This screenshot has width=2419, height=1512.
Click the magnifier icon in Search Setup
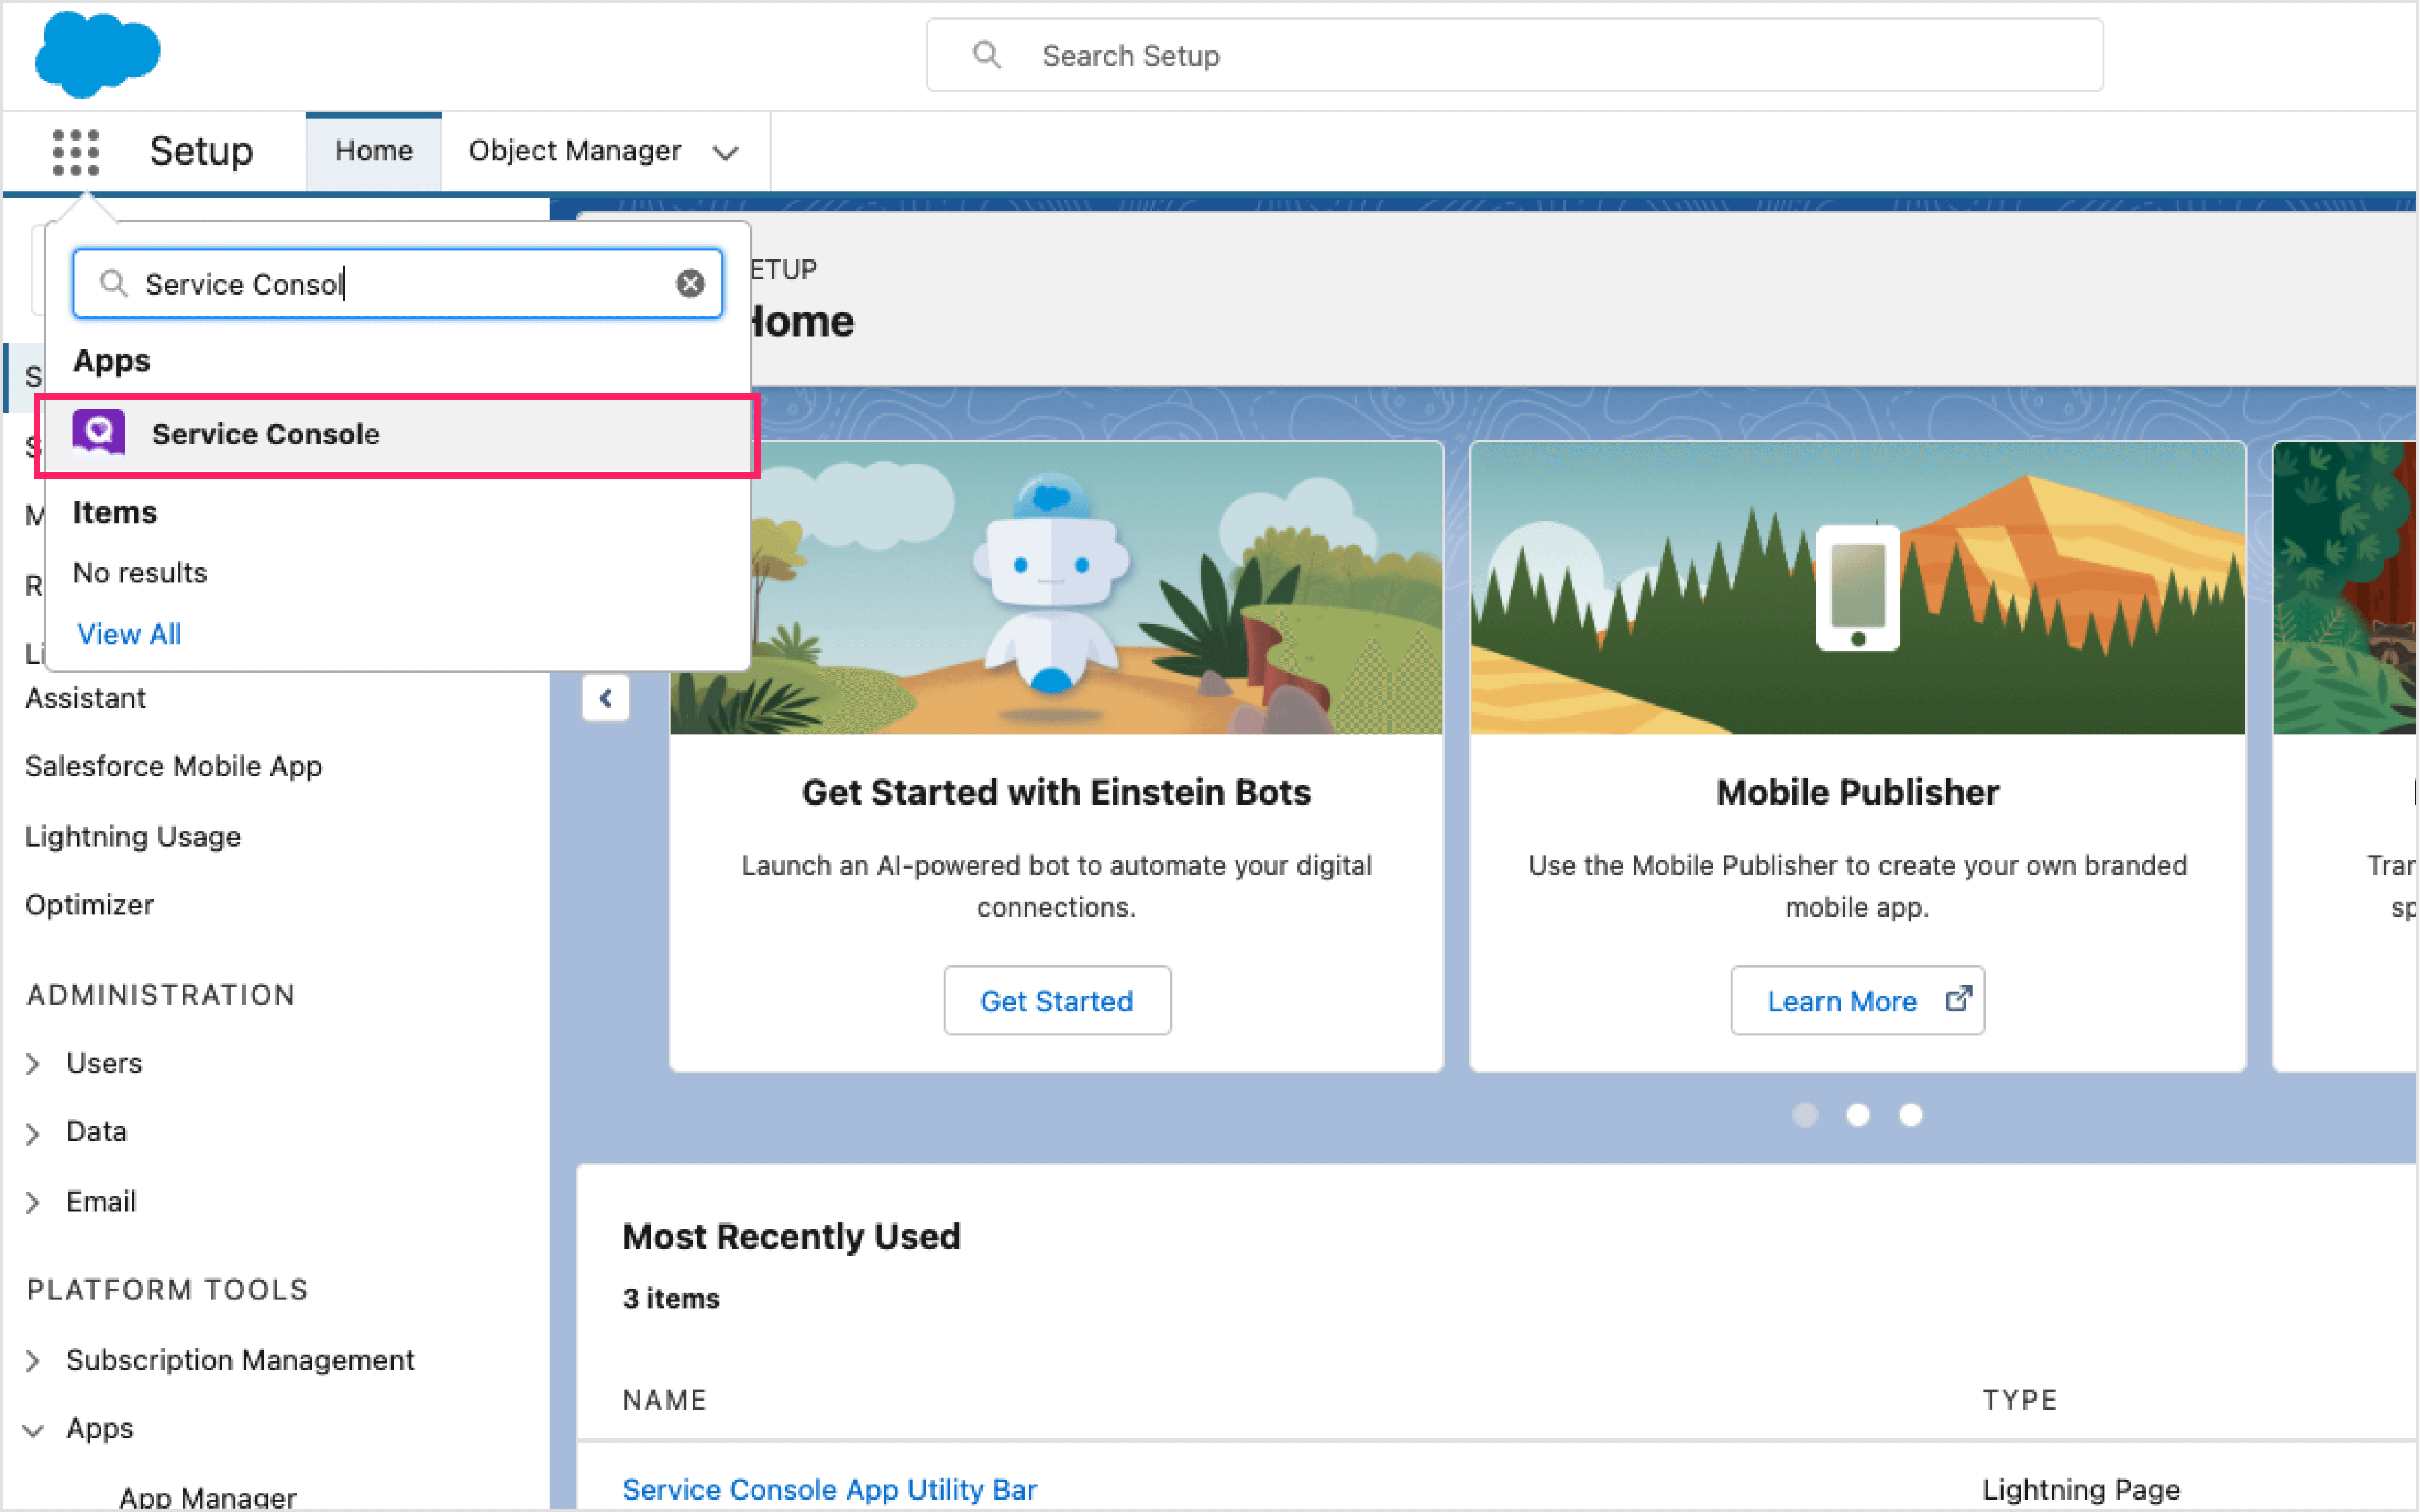987,55
